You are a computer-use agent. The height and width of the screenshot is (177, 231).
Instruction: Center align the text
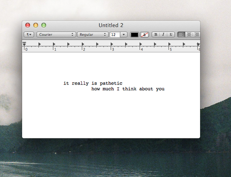[189, 34]
